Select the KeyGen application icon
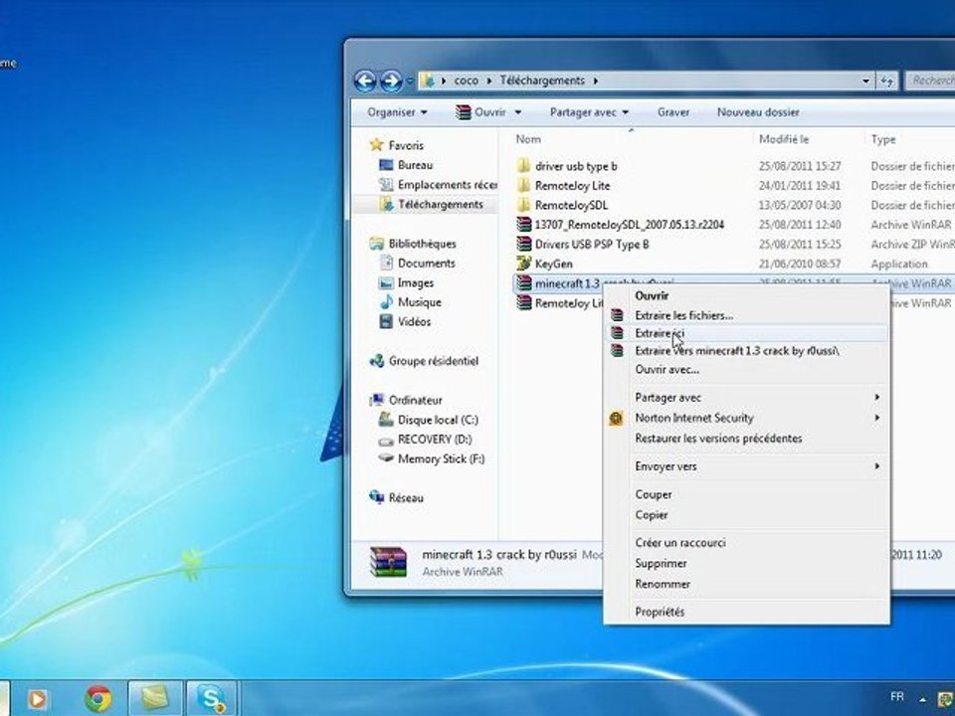The width and height of the screenshot is (955, 716). pos(523,264)
